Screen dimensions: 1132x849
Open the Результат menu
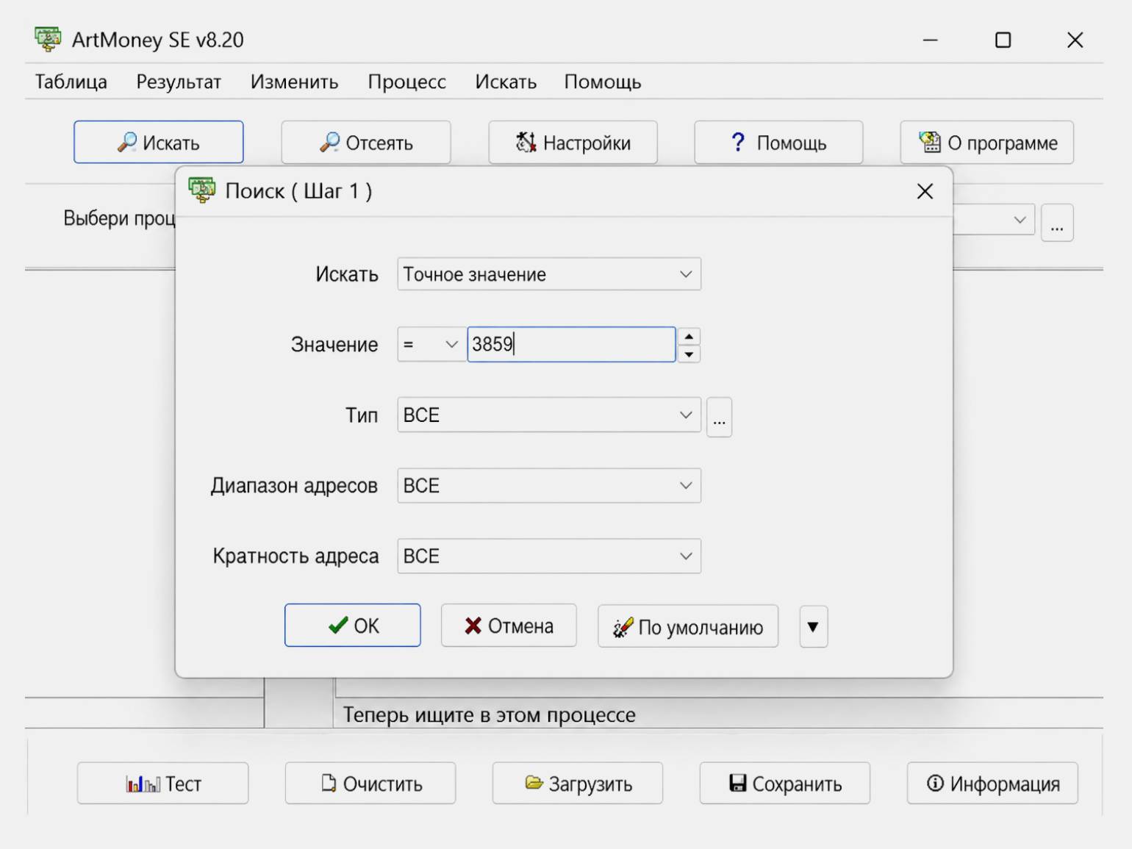point(179,82)
